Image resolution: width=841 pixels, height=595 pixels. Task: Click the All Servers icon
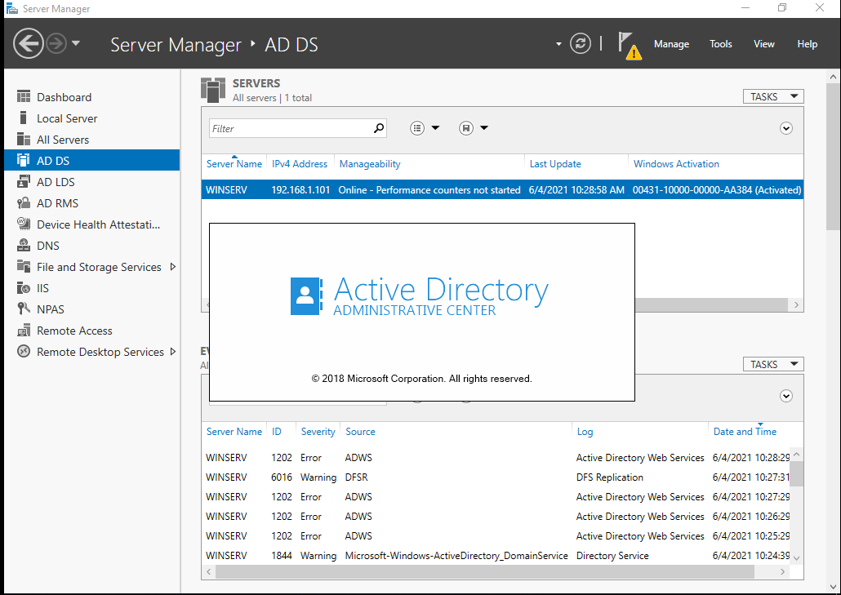[24, 140]
